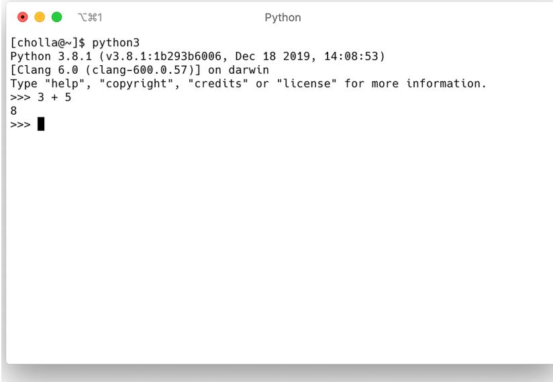553x382 pixels.
Task: Close the Python terminal window
Action: pyautogui.click(x=23, y=17)
